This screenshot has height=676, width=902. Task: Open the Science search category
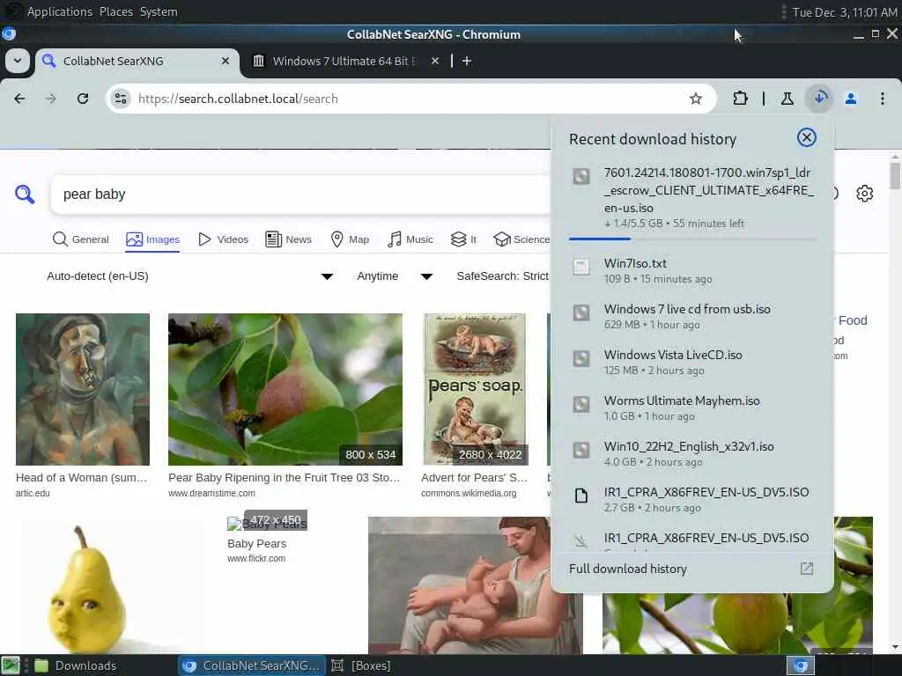521,239
